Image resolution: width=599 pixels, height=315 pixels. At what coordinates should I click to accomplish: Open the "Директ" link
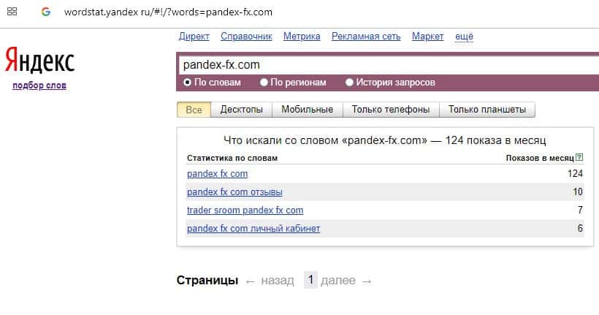pos(194,37)
